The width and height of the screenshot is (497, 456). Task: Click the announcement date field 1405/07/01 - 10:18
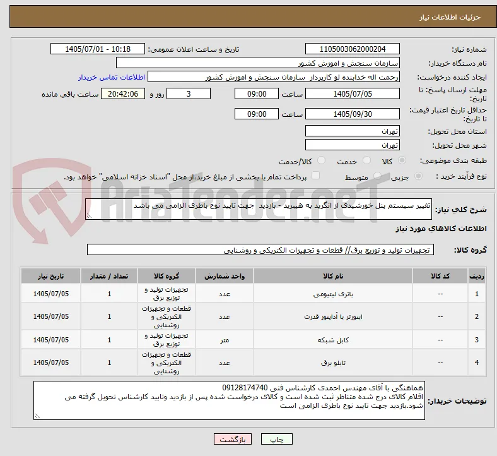pyautogui.click(x=98, y=49)
